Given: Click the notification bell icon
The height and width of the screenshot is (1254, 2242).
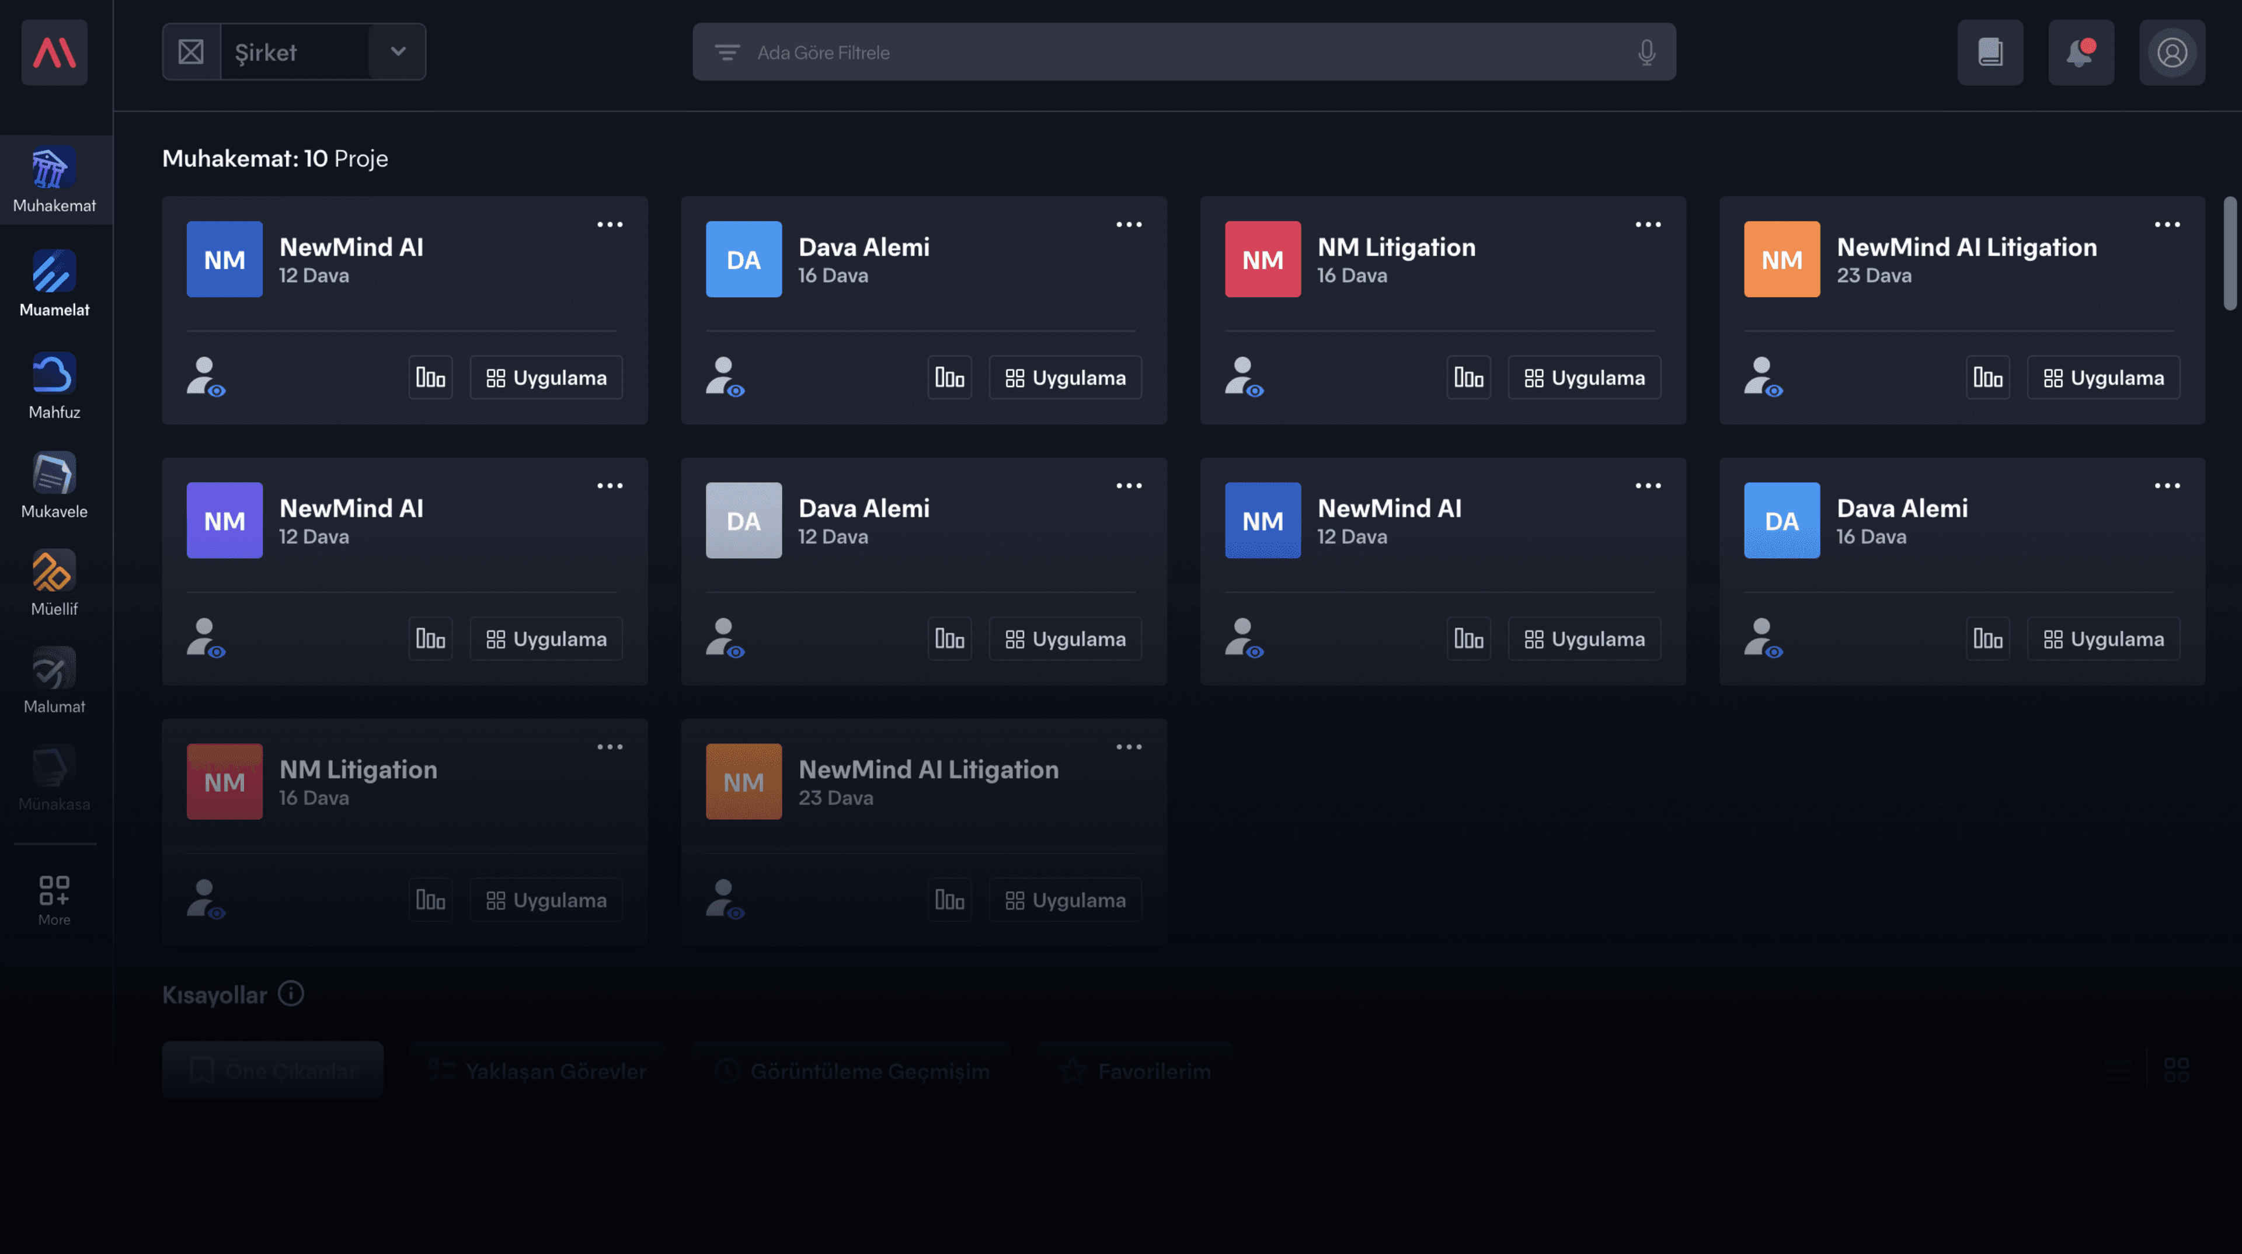Looking at the screenshot, I should tap(2080, 52).
